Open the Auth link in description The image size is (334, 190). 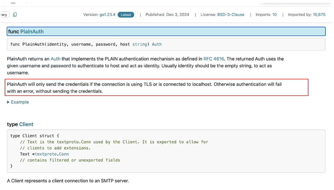55,59
